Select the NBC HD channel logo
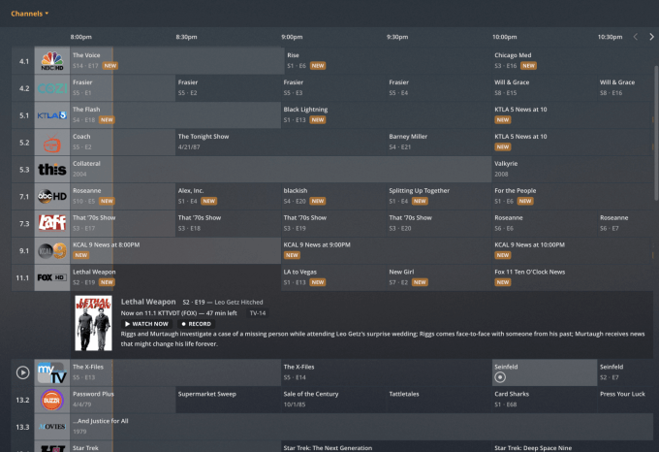The height and width of the screenshot is (452, 659). pos(52,61)
